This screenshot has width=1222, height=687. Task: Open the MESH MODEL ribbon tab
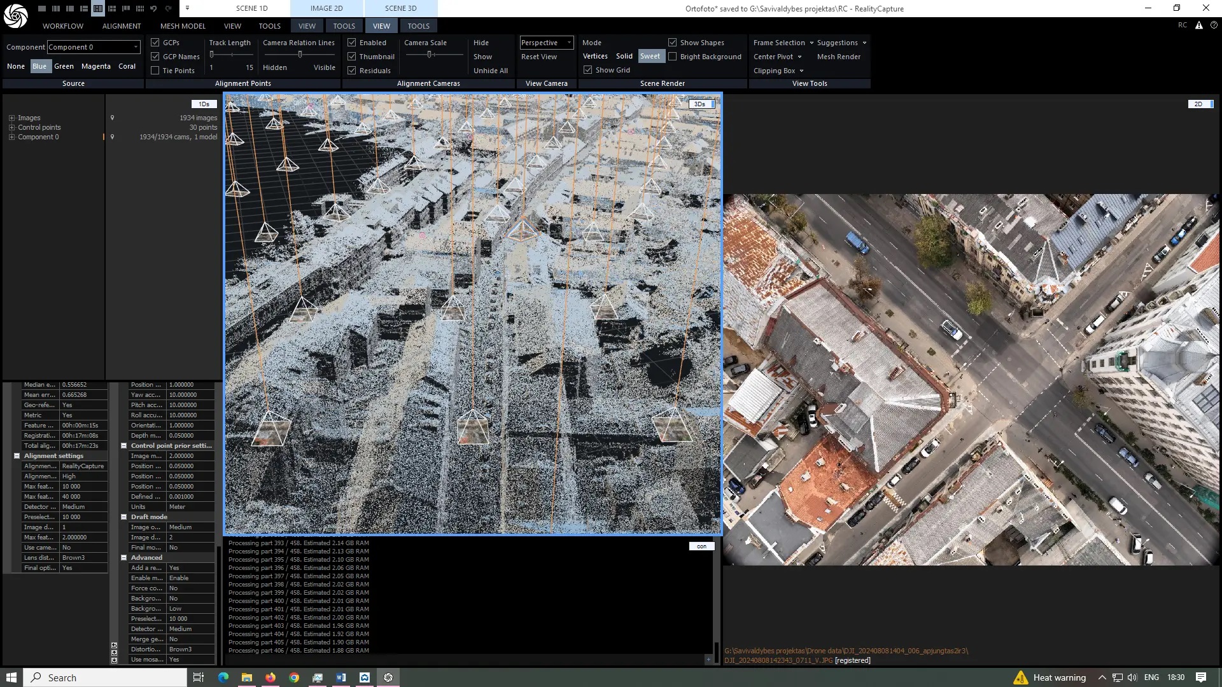point(183,26)
